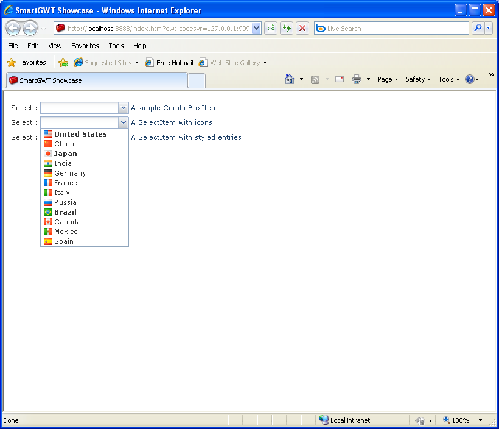
Task: Click the simple ComboBoxItem text field
Action: point(79,108)
